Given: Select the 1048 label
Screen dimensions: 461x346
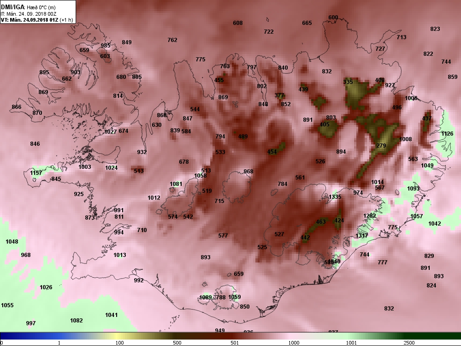Looking at the screenshot, I should (x=12, y=241).
